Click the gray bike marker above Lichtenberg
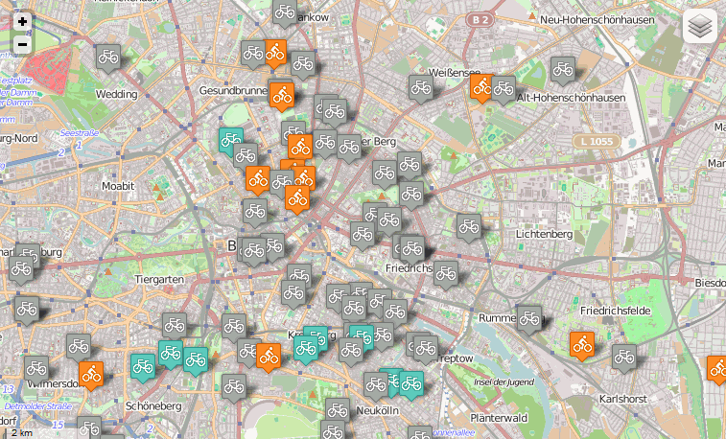Image resolution: width=726 pixels, height=439 pixels. [468, 226]
